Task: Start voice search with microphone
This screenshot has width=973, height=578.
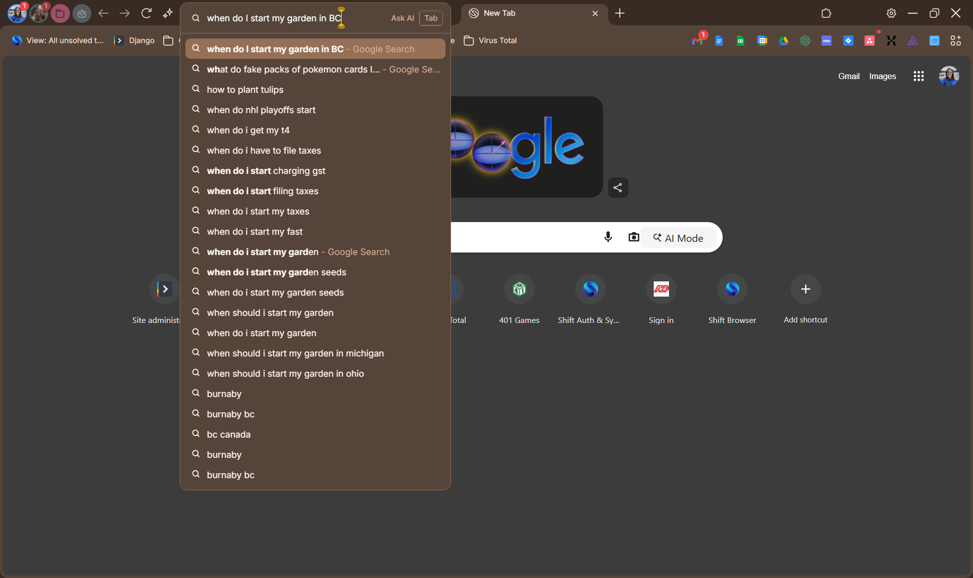Action: click(x=608, y=237)
